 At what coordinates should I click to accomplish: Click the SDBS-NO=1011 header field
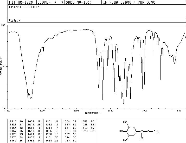coord(83,2)
